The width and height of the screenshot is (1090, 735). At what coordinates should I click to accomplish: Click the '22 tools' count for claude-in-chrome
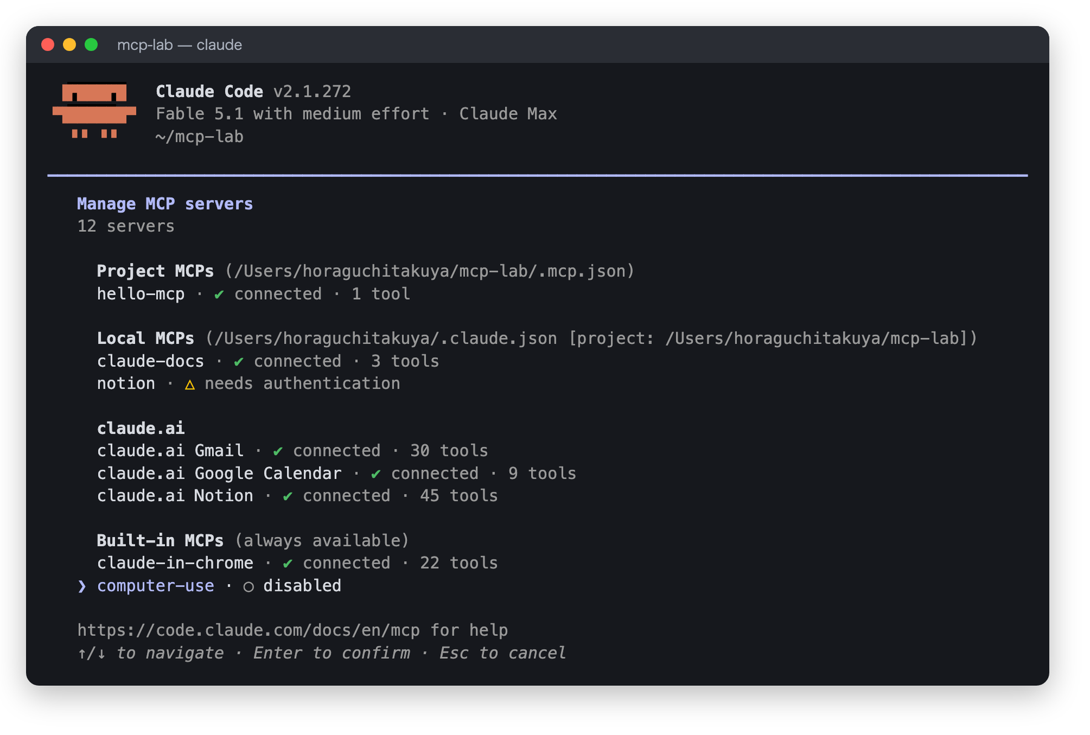458,563
